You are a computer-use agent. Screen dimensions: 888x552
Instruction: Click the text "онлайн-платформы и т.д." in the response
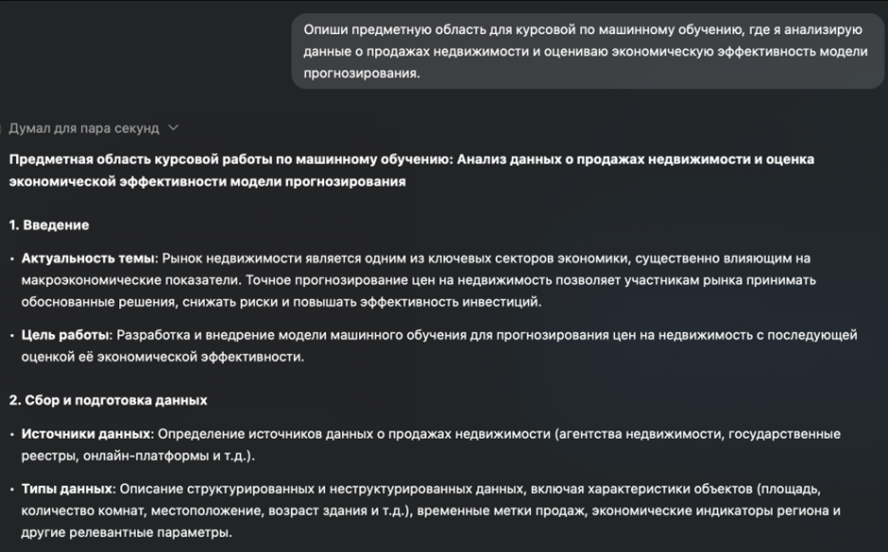(165, 456)
